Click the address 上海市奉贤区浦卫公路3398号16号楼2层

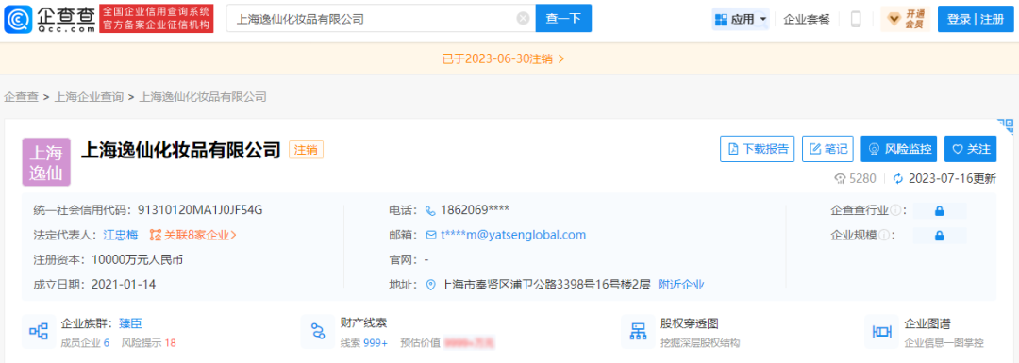pyautogui.click(x=546, y=285)
